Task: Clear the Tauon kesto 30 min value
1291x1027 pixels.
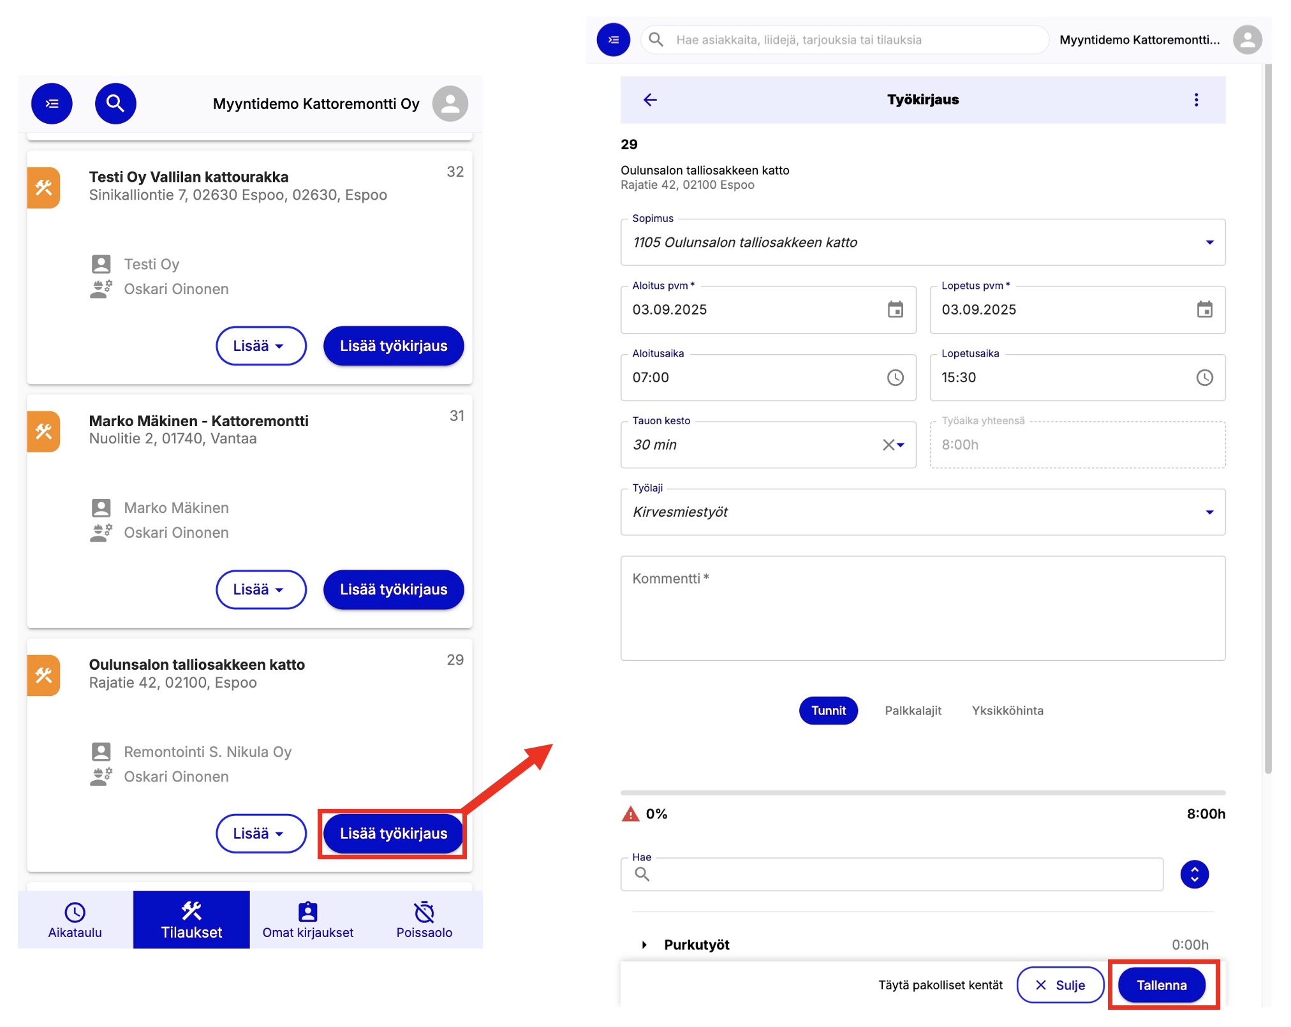Action: [887, 445]
